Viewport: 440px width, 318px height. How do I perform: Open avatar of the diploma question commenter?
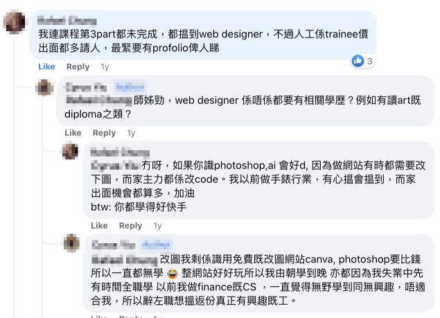tap(44, 87)
